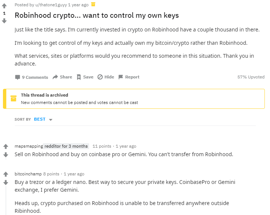Click the yellow archive box icon in banner
This screenshot has height=215, width=270.
[13, 98]
